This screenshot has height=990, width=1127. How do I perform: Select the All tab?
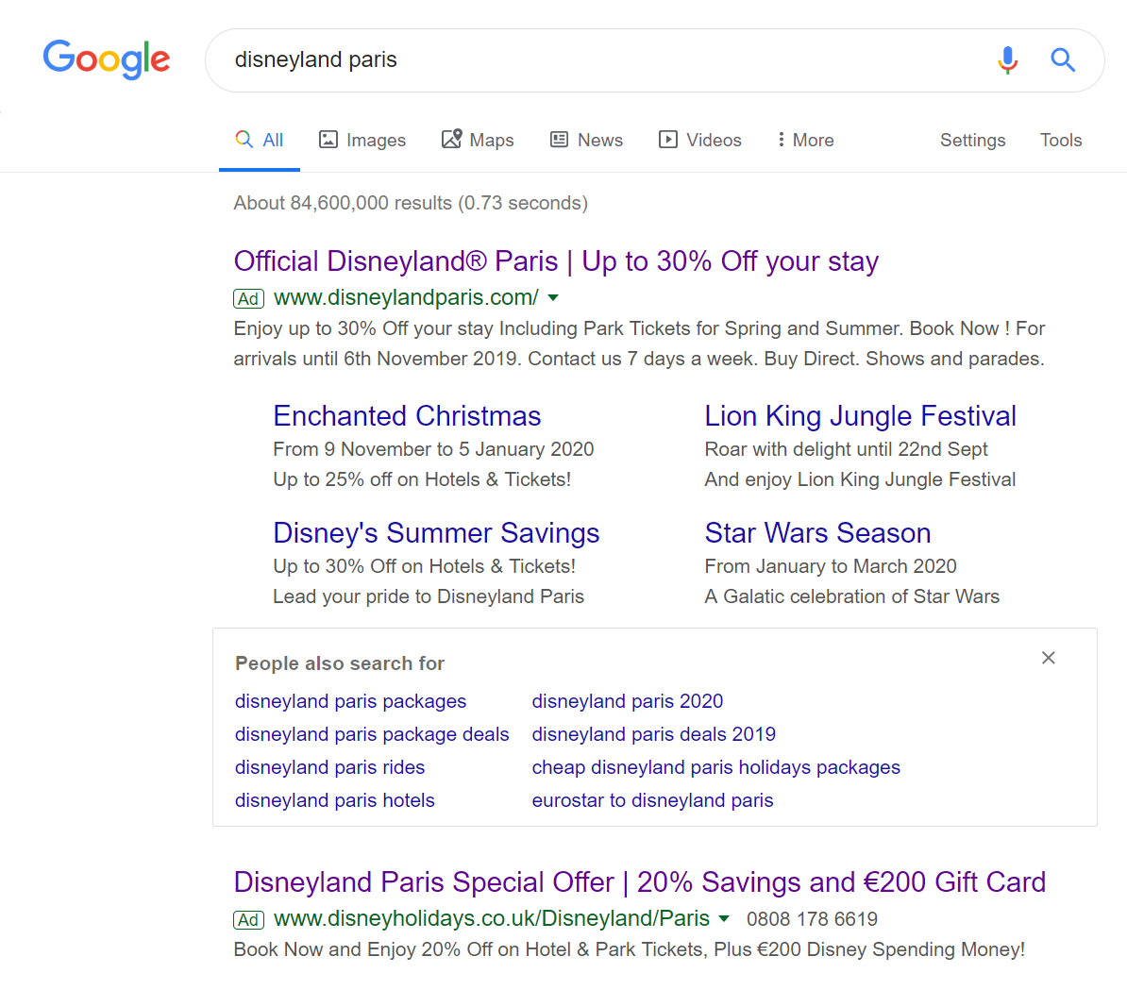click(x=260, y=140)
